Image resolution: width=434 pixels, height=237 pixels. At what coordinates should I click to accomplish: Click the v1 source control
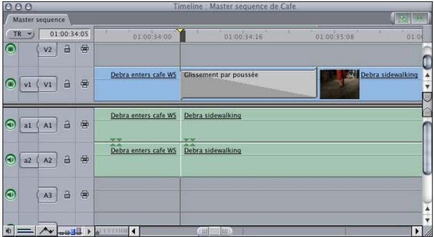click(x=28, y=84)
